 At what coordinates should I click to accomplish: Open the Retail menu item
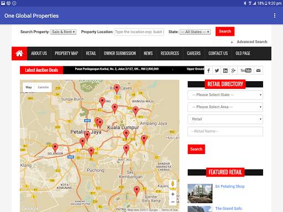91,54
